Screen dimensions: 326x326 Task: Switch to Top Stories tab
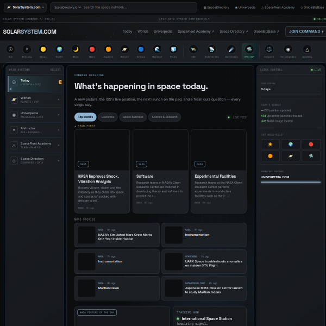85,117
